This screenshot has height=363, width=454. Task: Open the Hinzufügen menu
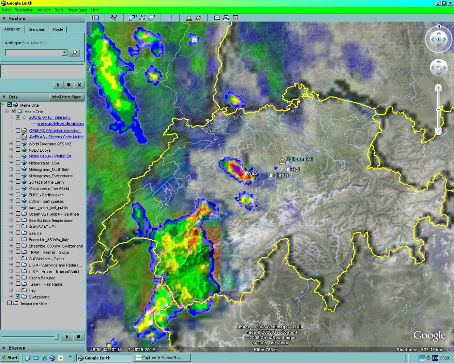(x=77, y=10)
